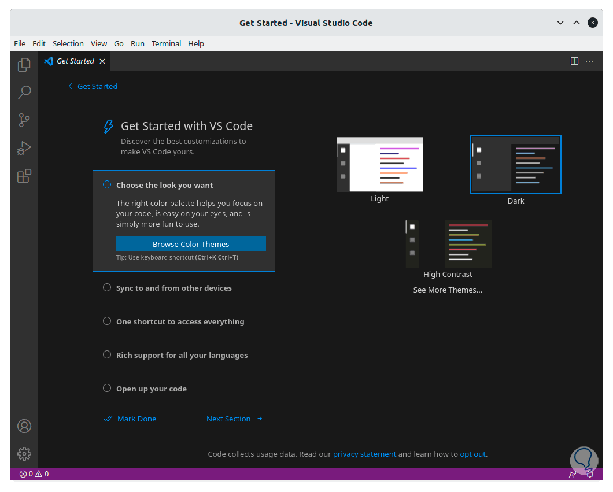613x492 pixels.
Task: Click the opt out link
Action: [x=472, y=454]
